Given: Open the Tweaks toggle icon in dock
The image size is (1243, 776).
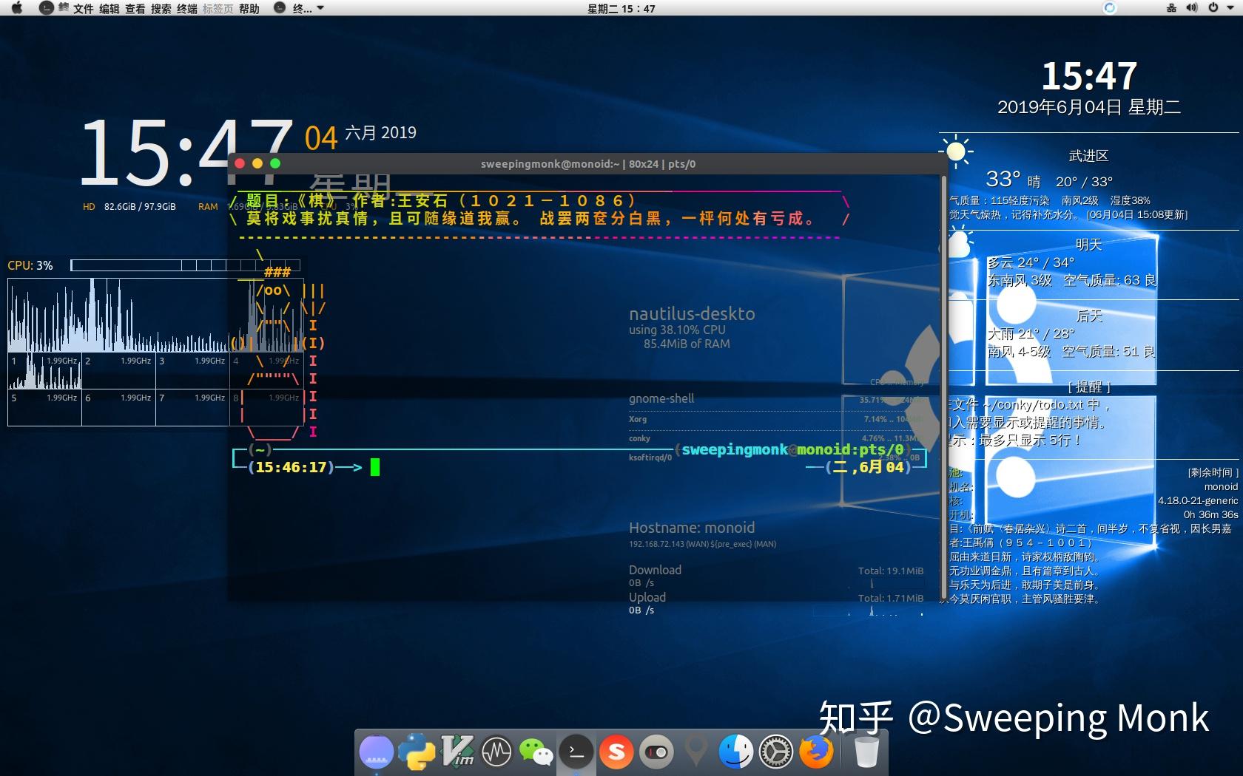Looking at the screenshot, I should 656,753.
